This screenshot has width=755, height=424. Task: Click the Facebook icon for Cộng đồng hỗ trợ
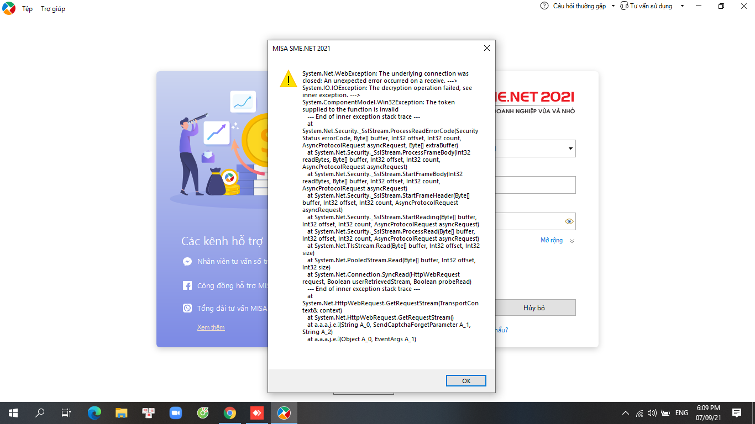pos(187,285)
